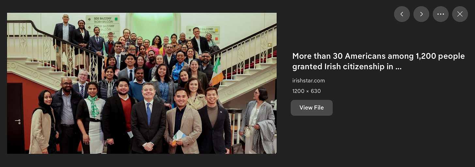
Task: Click the Side Balcony sign in photo
Action: pyautogui.click(x=102, y=19)
